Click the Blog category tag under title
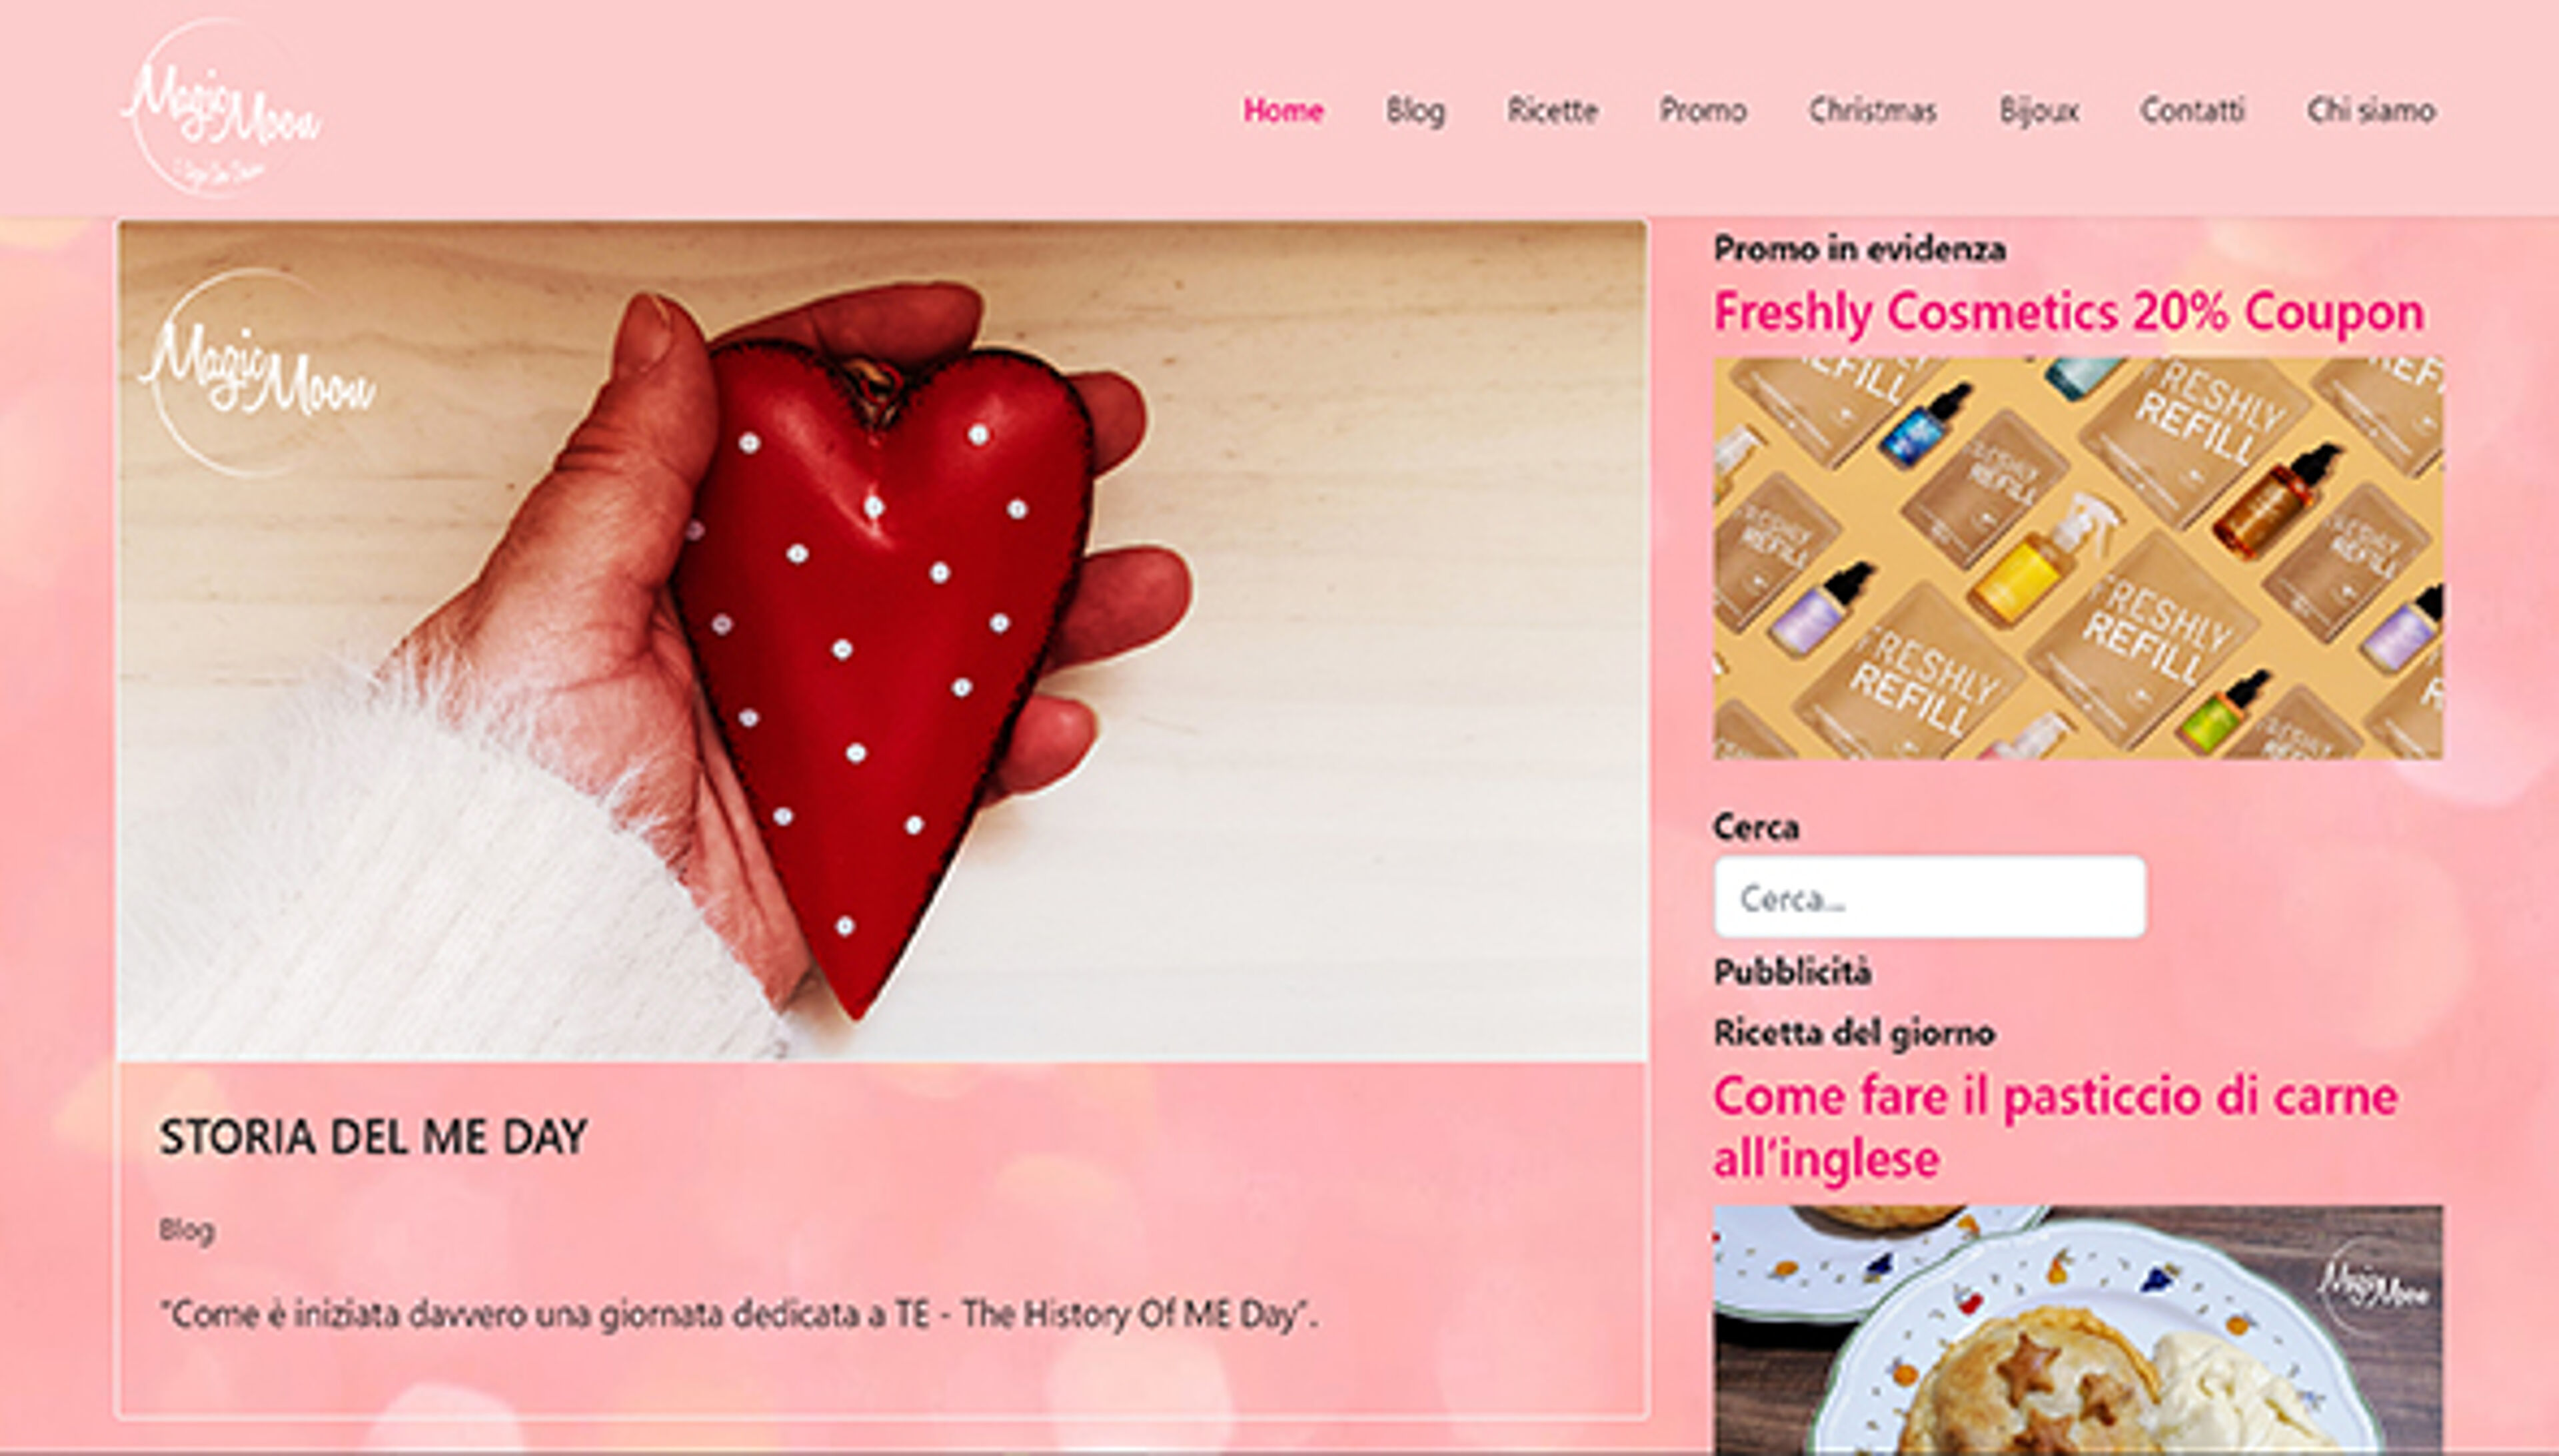The height and width of the screenshot is (1456, 2559). [187, 1230]
